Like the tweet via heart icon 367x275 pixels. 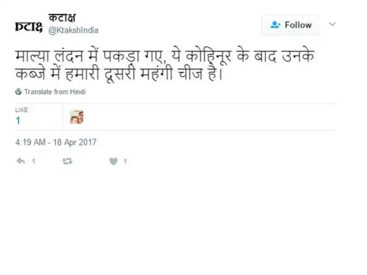click(x=113, y=161)
